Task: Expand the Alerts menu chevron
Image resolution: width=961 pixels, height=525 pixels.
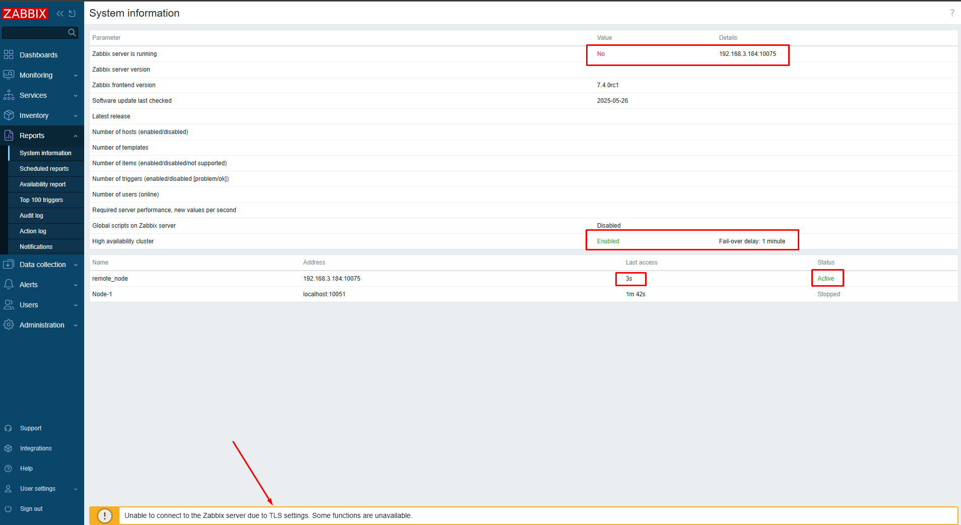Action: click(76, 285)
